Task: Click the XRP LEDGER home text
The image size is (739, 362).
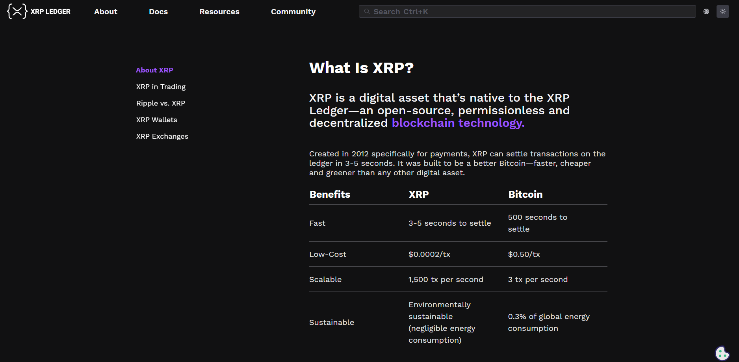Action: pos(50,12)
